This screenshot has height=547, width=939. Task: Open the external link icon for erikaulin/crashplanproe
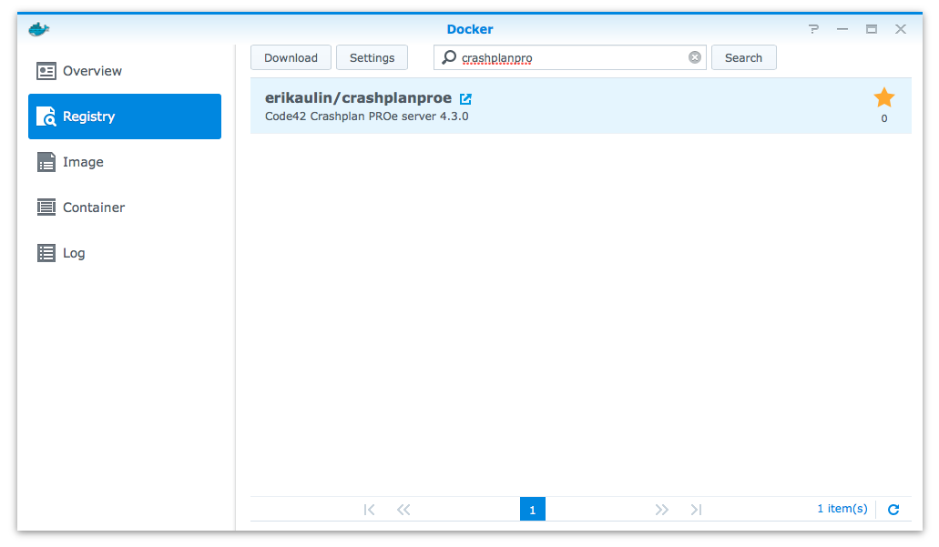click(x=465, y=98)
